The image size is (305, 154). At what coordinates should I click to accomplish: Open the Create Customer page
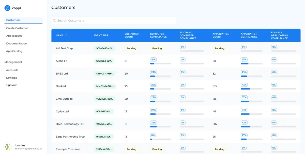click(x=17, y=28)
